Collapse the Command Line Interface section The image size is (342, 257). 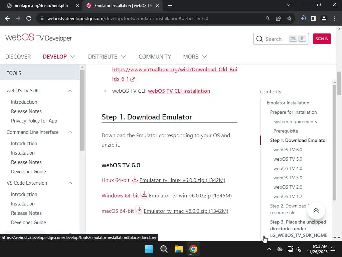point(70,132)
